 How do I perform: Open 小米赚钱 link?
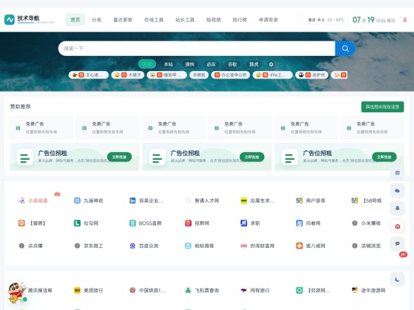click(x=371, y=223)
